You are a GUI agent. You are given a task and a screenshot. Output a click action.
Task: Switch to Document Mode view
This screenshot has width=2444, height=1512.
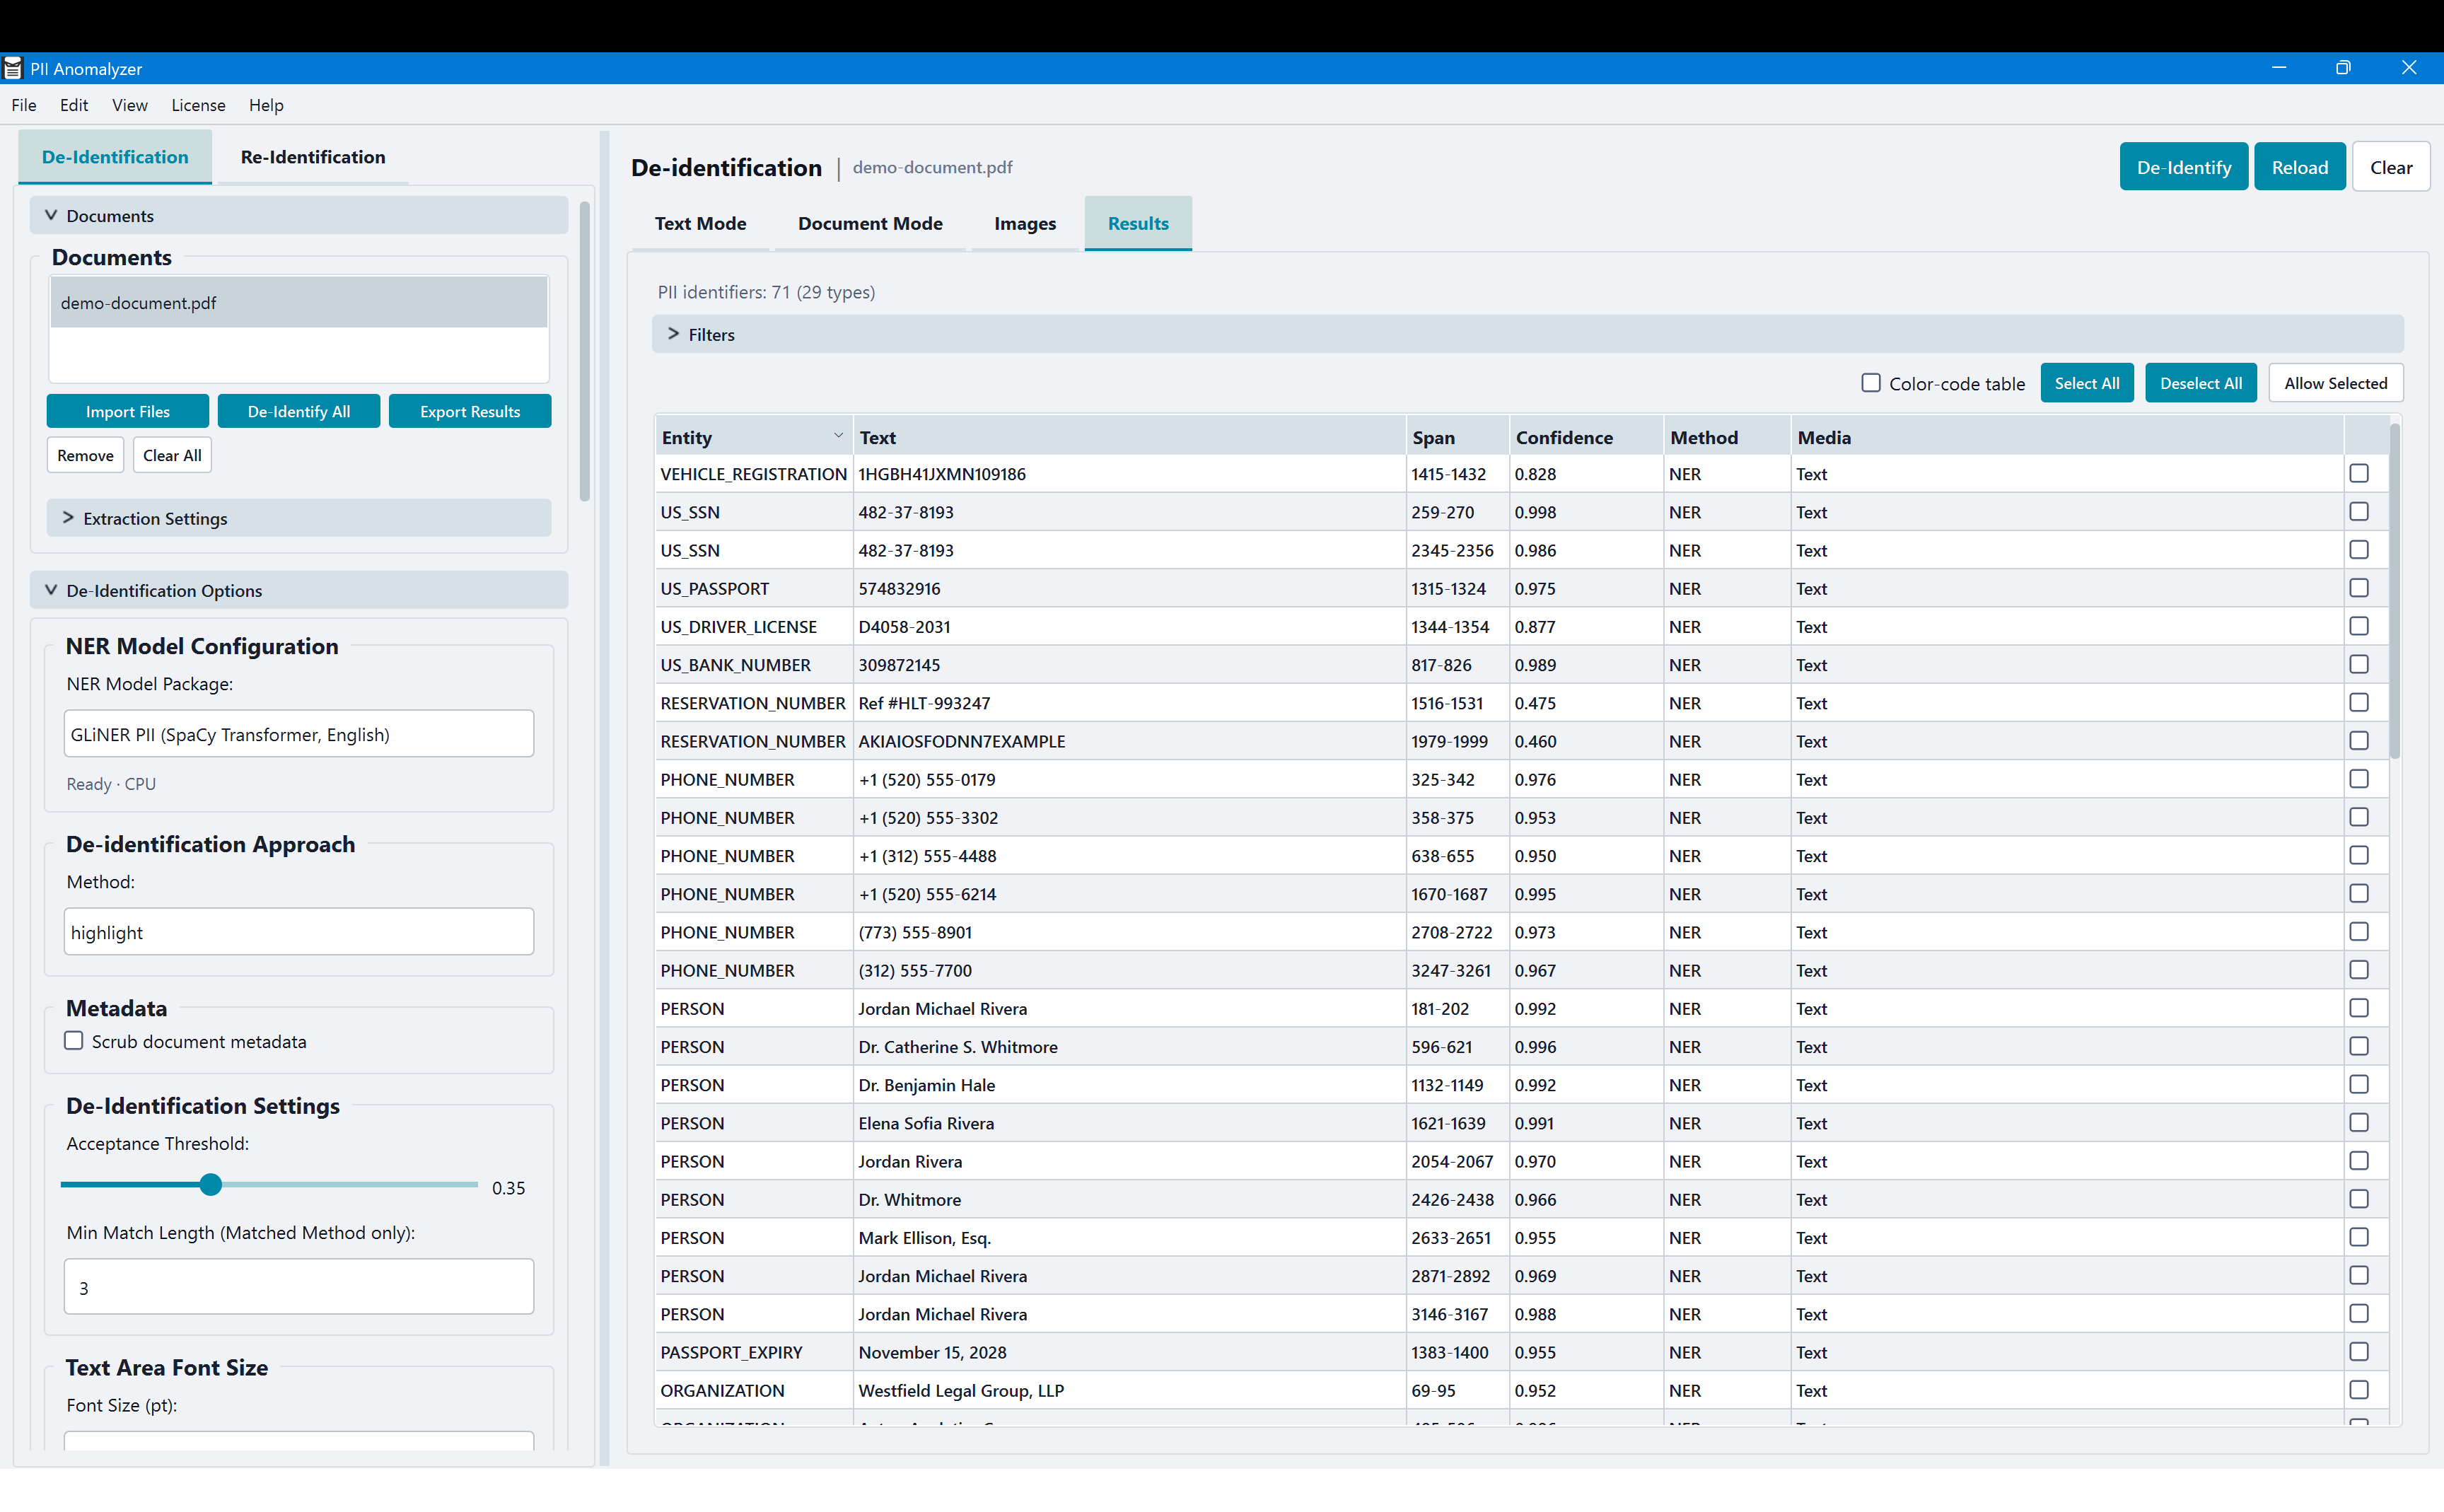tap(869, 223)
